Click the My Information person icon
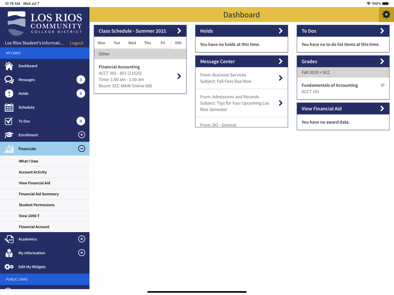This screenshot has height=295, width=394. [9, 253]
